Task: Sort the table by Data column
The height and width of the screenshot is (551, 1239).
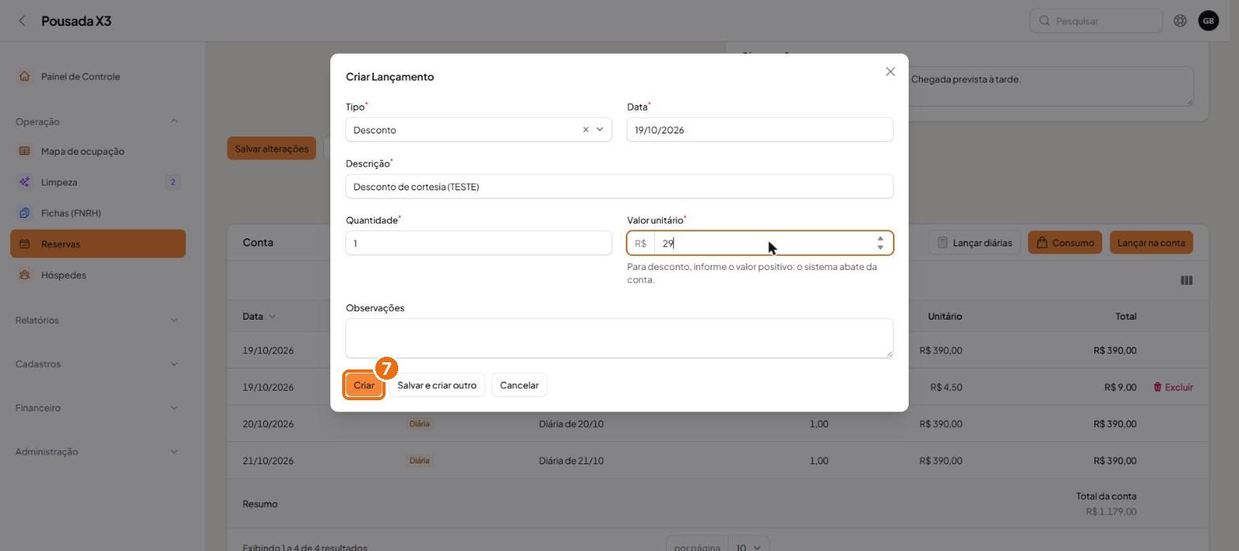Action: [259, 317]
